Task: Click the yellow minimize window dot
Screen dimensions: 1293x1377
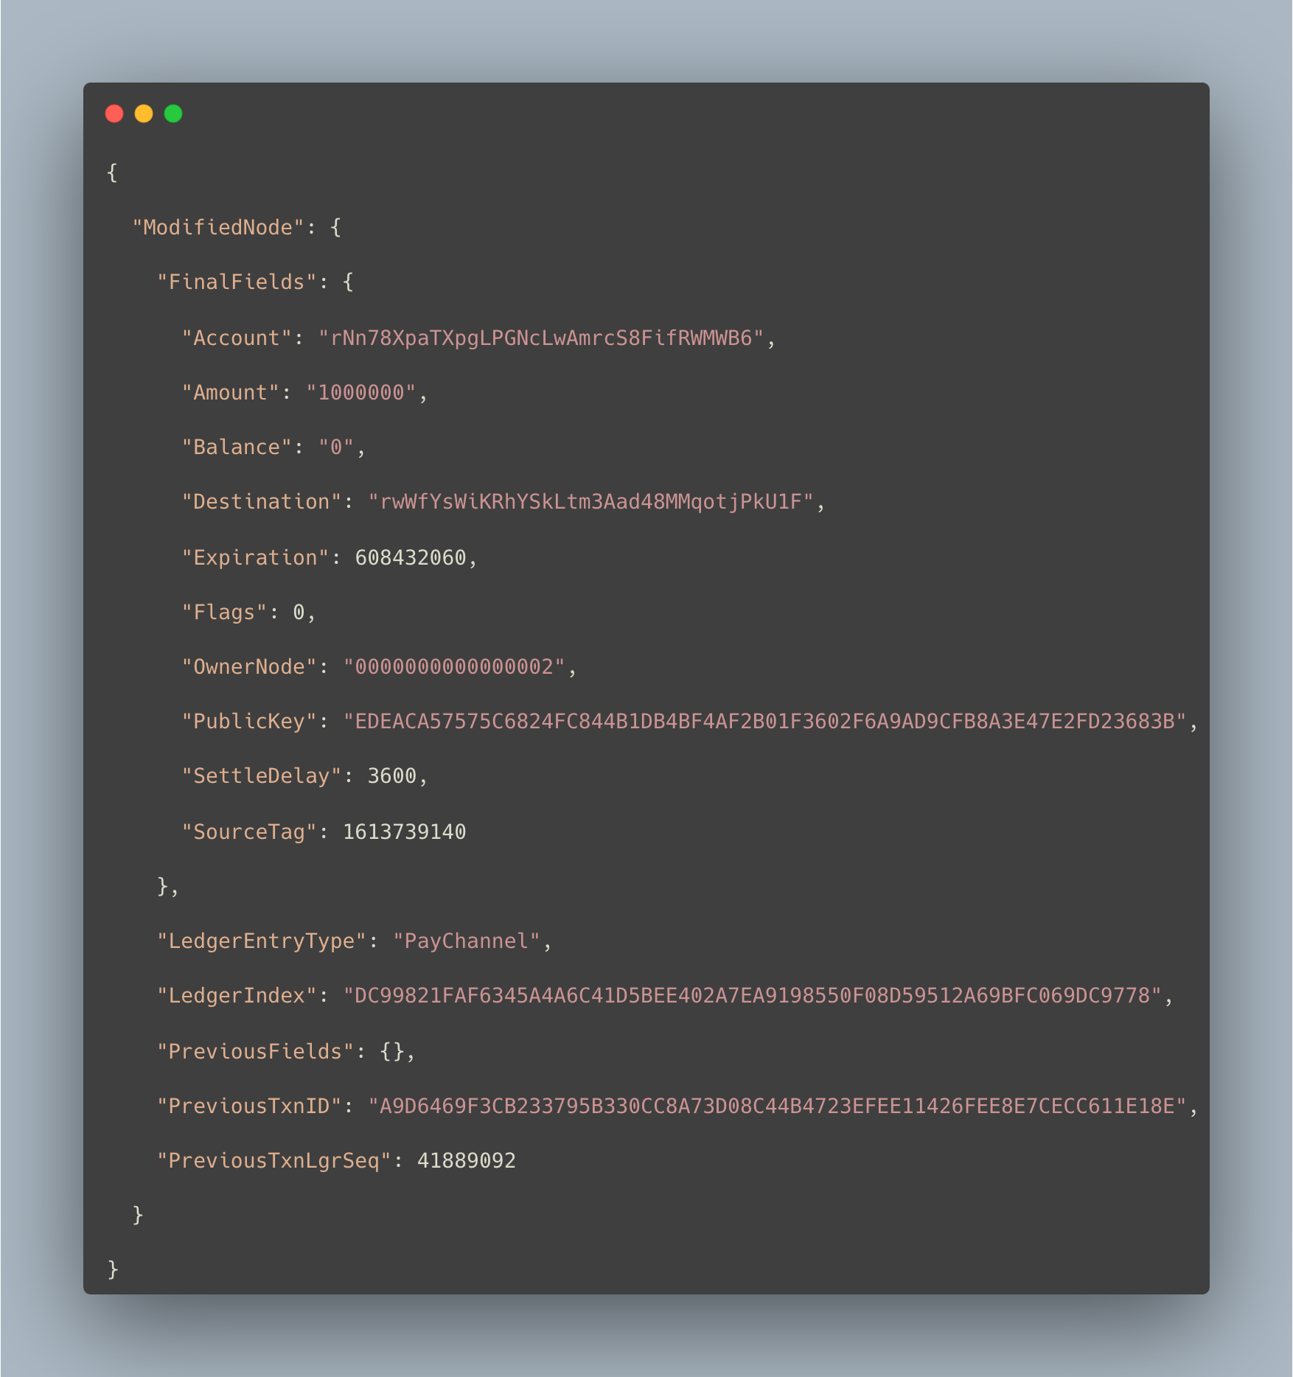Action: (x=144, y=114)
